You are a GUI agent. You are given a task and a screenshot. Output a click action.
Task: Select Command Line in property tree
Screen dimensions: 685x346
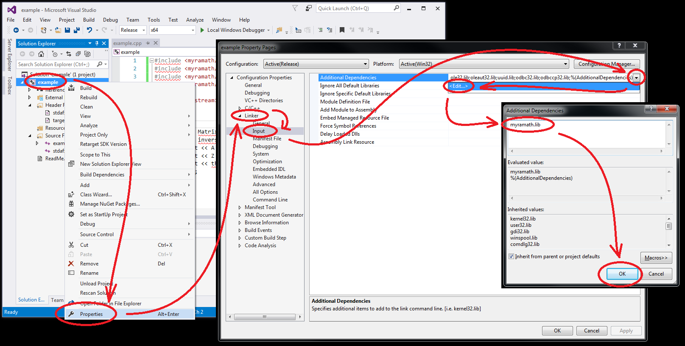(270, 200)
